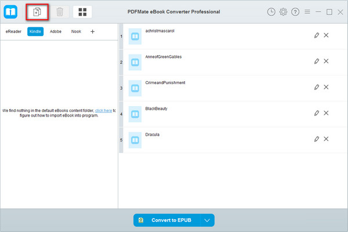Follow the 'click here' import link
This screenshot has width=348, height=232.
tap(103, 111)
